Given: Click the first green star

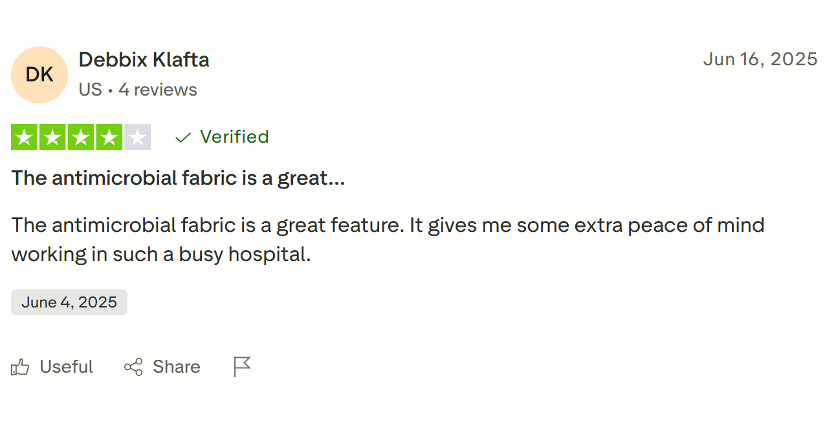Looking at the screenshot, I should 25,137.
